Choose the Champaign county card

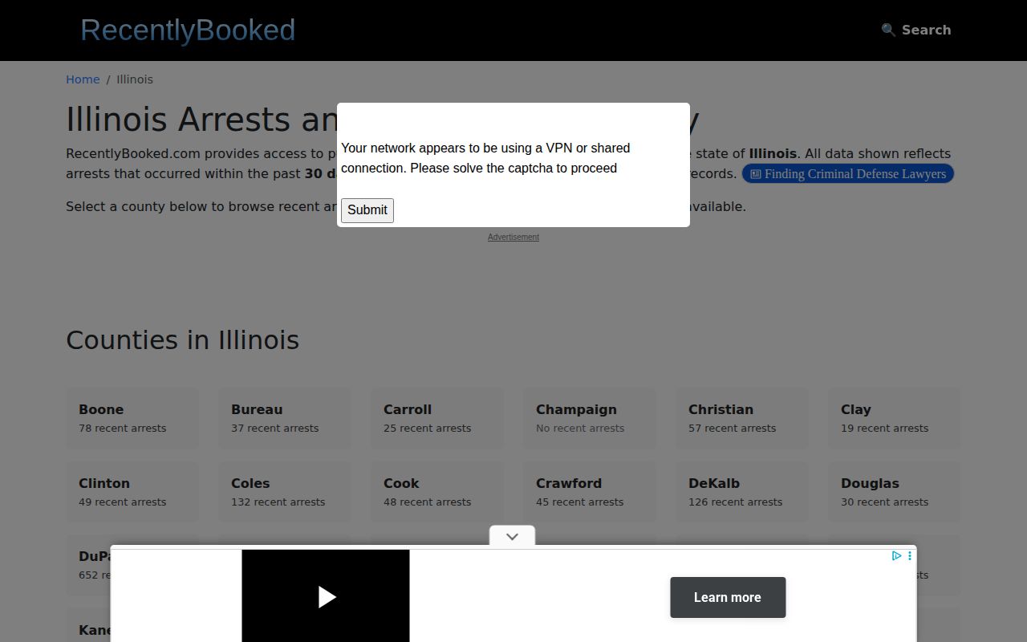pyautogui.click(x=590, y=418)
